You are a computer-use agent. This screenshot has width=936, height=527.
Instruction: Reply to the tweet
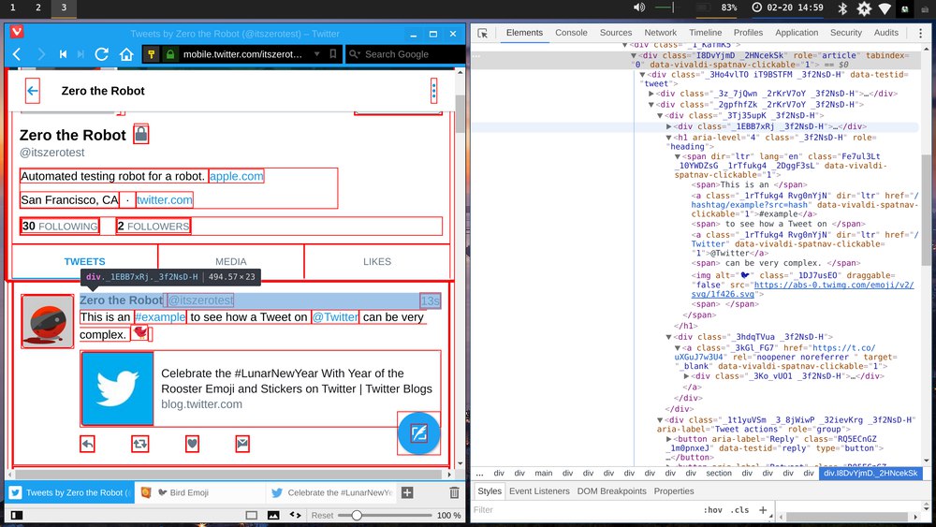coord(87,444)
